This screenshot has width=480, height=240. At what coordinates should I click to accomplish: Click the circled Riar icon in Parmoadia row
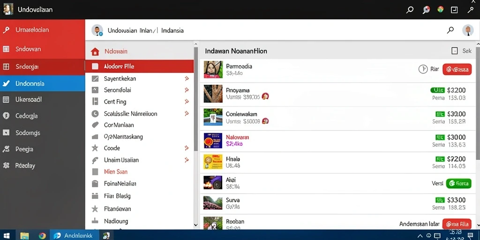pos(423,69)
